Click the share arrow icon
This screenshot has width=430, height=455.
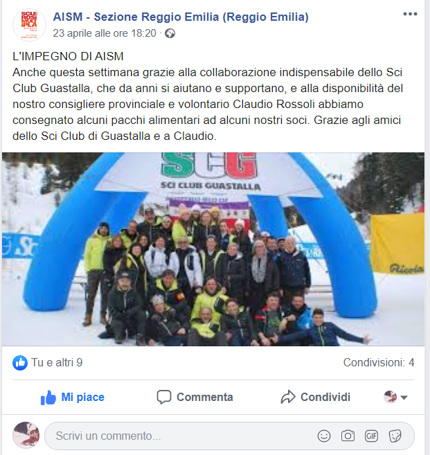[x=288, y=398]
